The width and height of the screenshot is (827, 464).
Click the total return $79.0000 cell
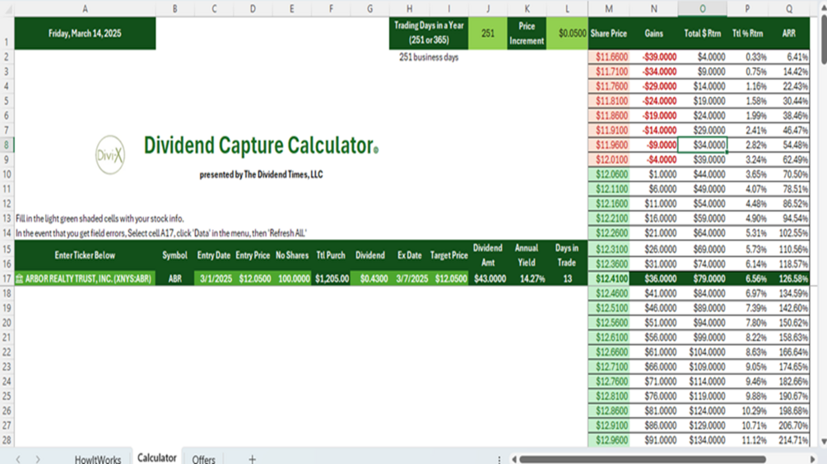(703, 279)
